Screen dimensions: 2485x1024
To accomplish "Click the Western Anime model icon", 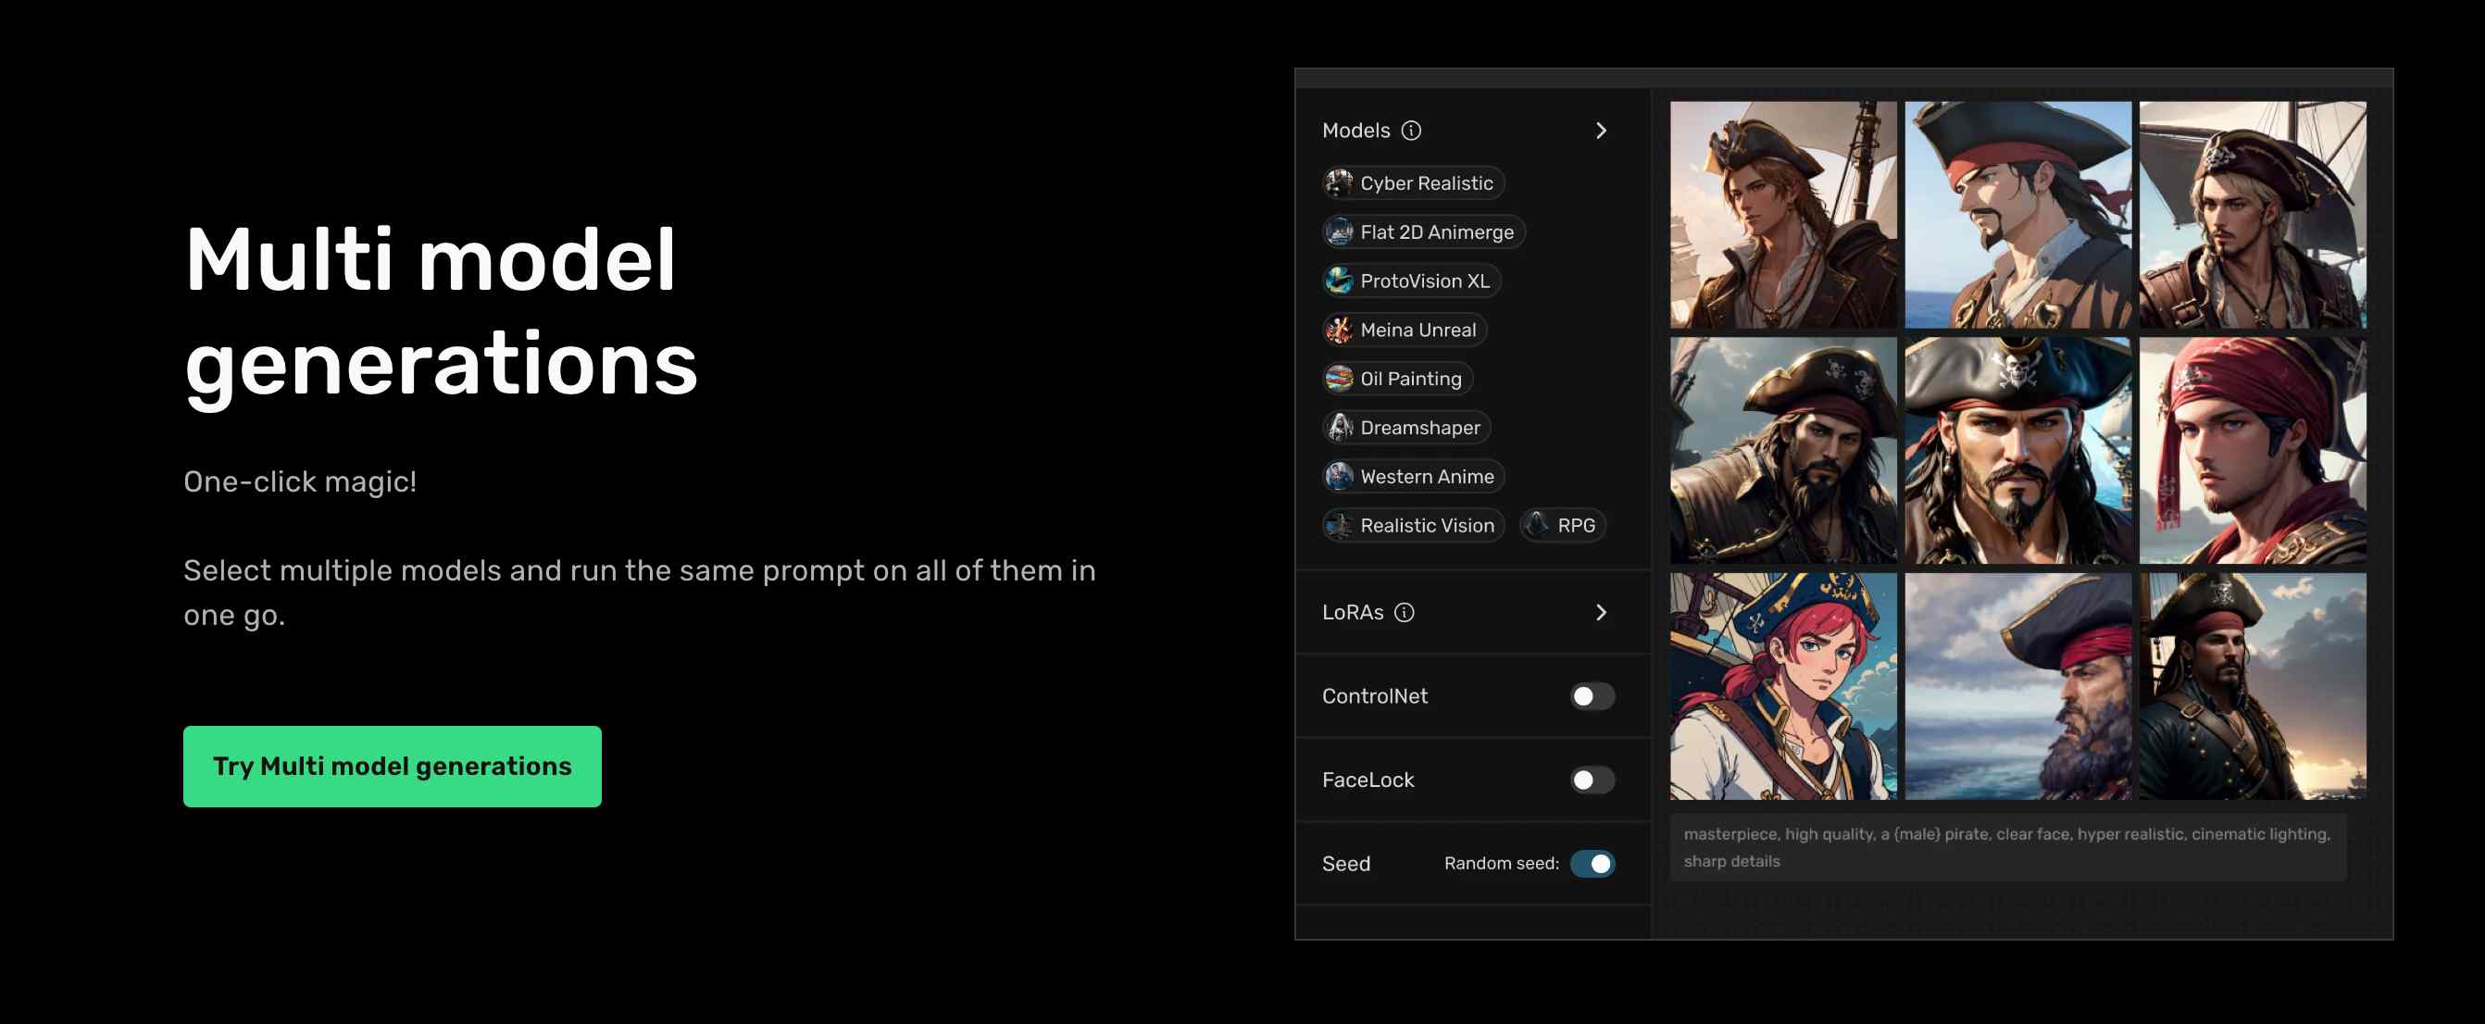I will click(1339, 477).
